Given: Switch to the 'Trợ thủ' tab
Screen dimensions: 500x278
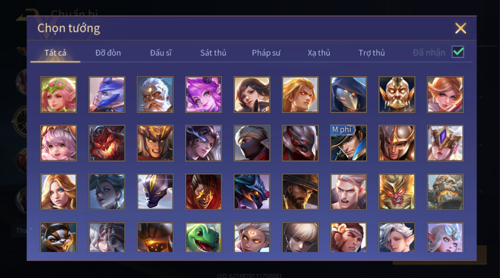Looking at the screenshot, I should tap(372, 53).
